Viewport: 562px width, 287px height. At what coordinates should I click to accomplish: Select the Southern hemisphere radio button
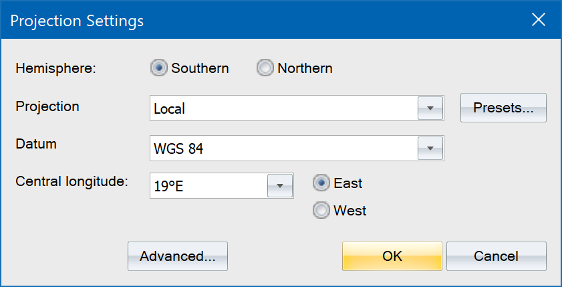tap(160, 68)
